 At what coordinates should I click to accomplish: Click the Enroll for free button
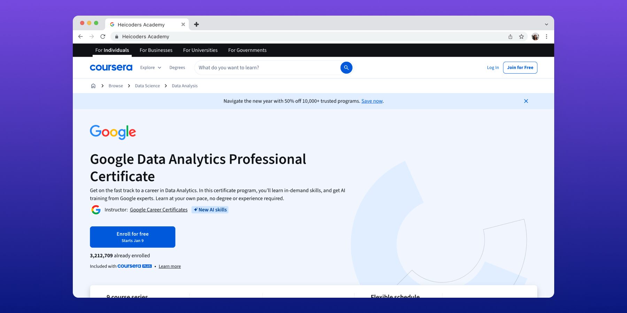[133, 237]
